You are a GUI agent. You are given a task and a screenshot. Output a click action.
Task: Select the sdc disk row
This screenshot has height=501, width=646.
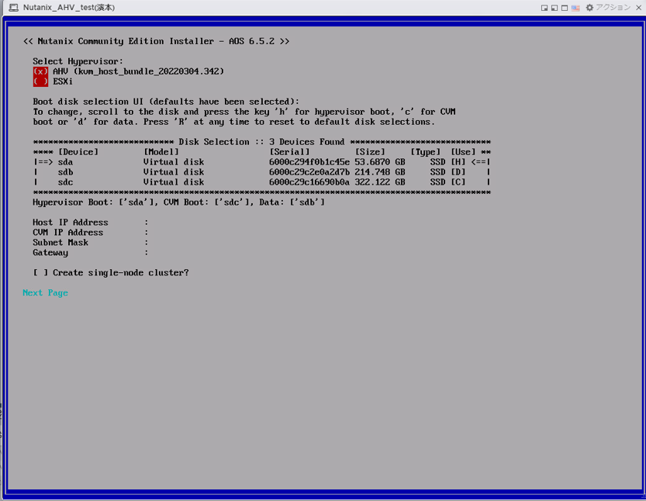[262, 182]
